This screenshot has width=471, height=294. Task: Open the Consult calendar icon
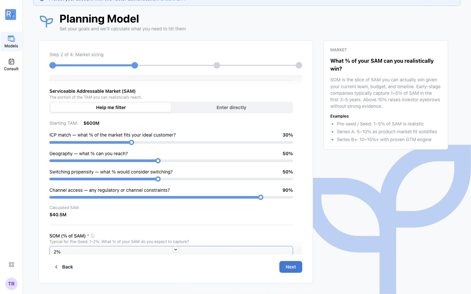(11, 61)
